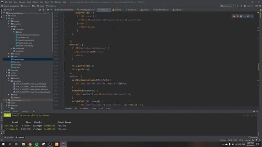The width and height of the screenshot is (262, 147).
Task: Run the phpunit.xml configuration
Action: (238, 6)
